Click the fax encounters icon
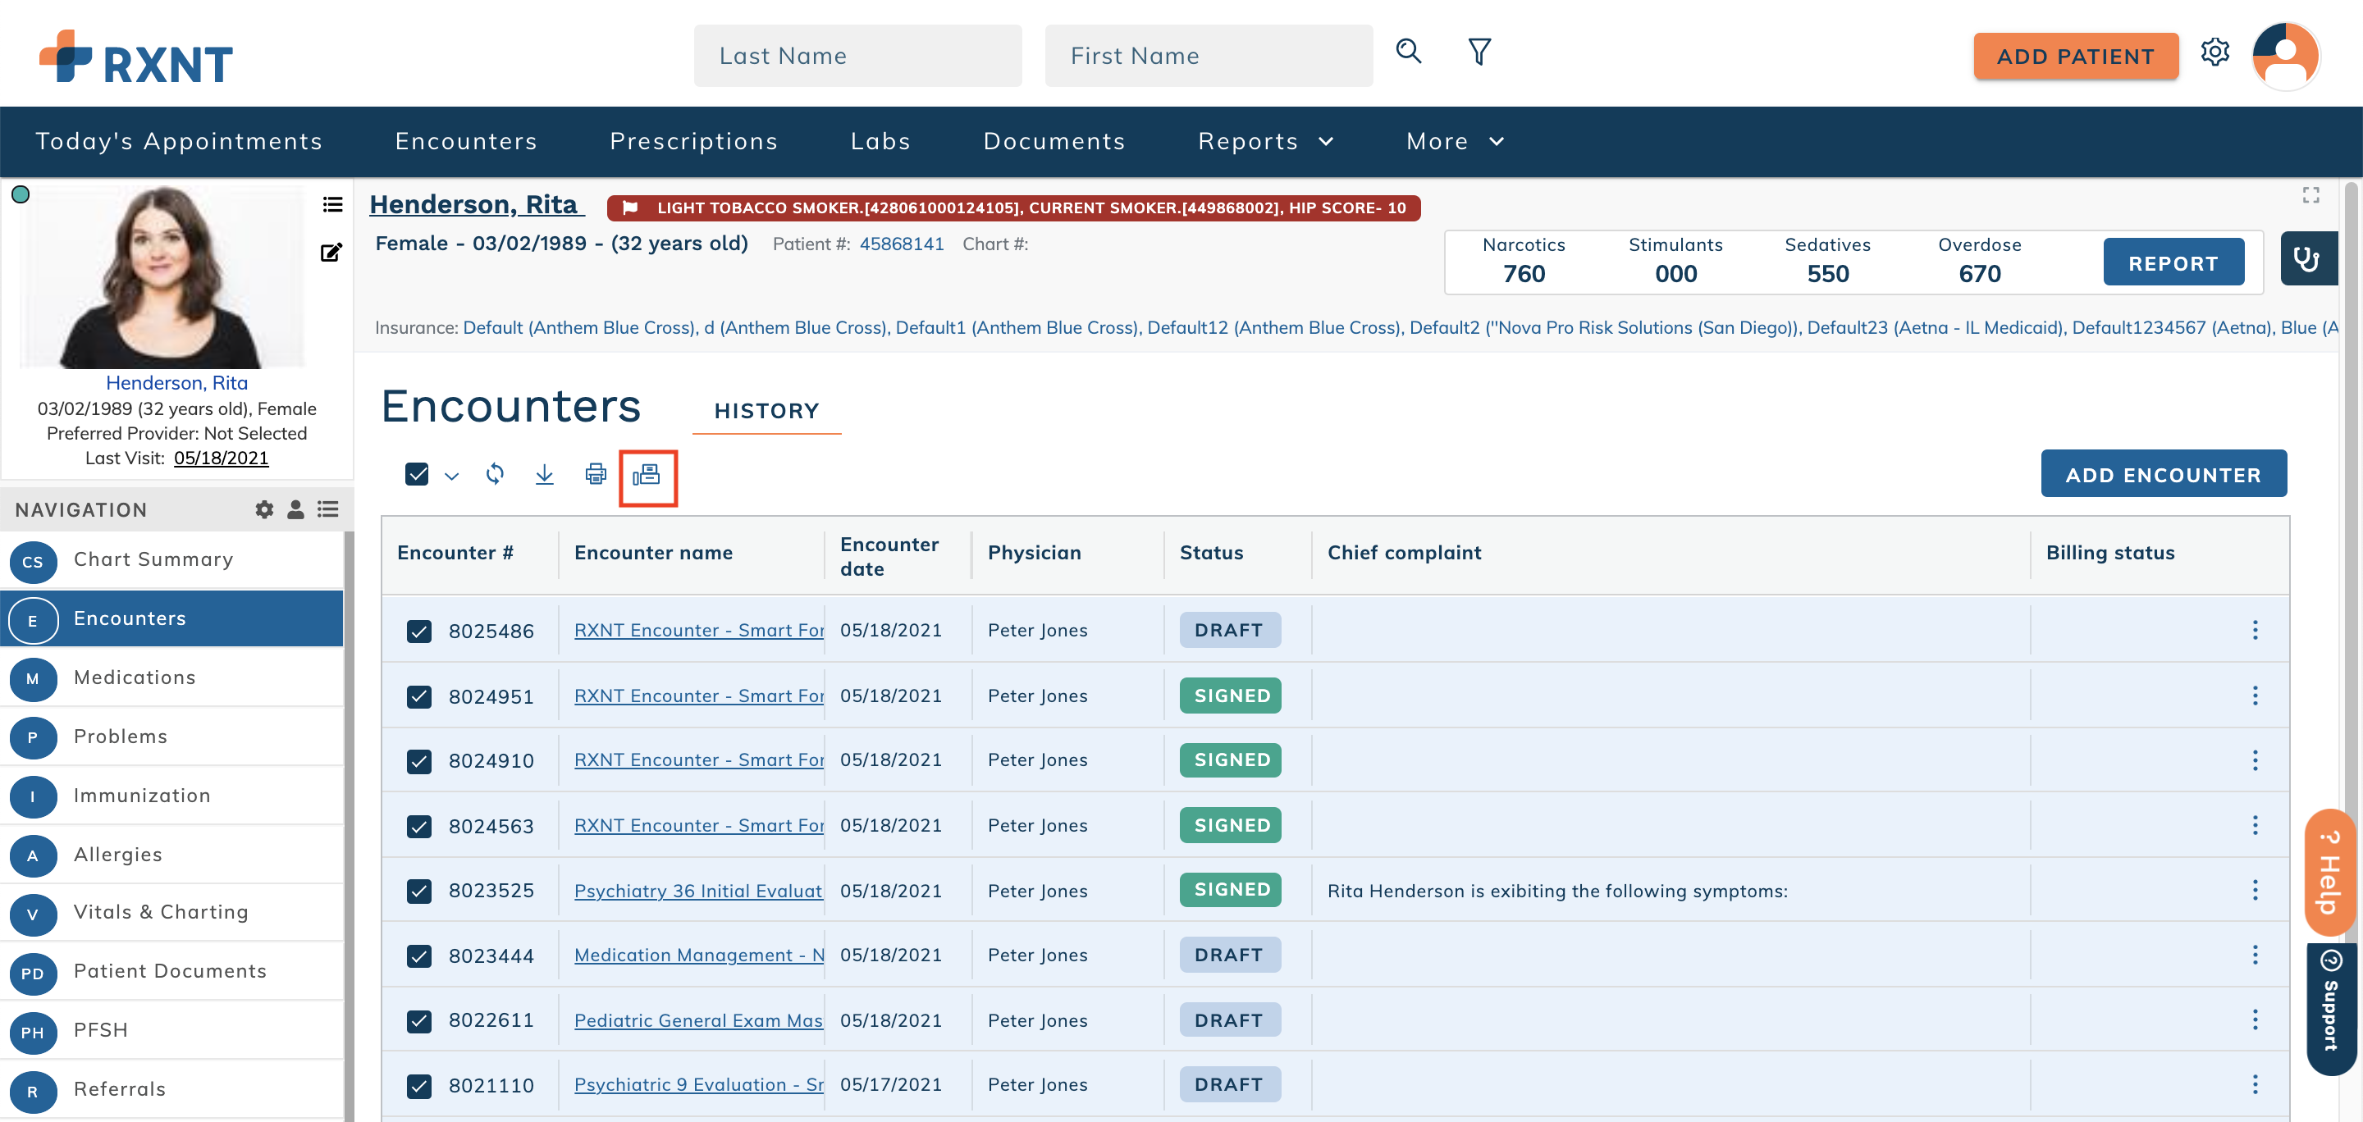 pyautogui.click(x=647, y=475)
